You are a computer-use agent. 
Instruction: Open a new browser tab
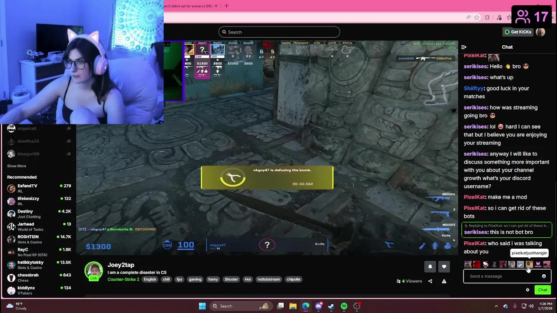pyautogui.click(x=226, y=6)
